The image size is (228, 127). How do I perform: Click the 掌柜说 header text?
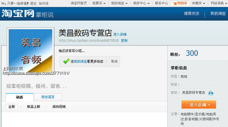(x=45, y=15)
